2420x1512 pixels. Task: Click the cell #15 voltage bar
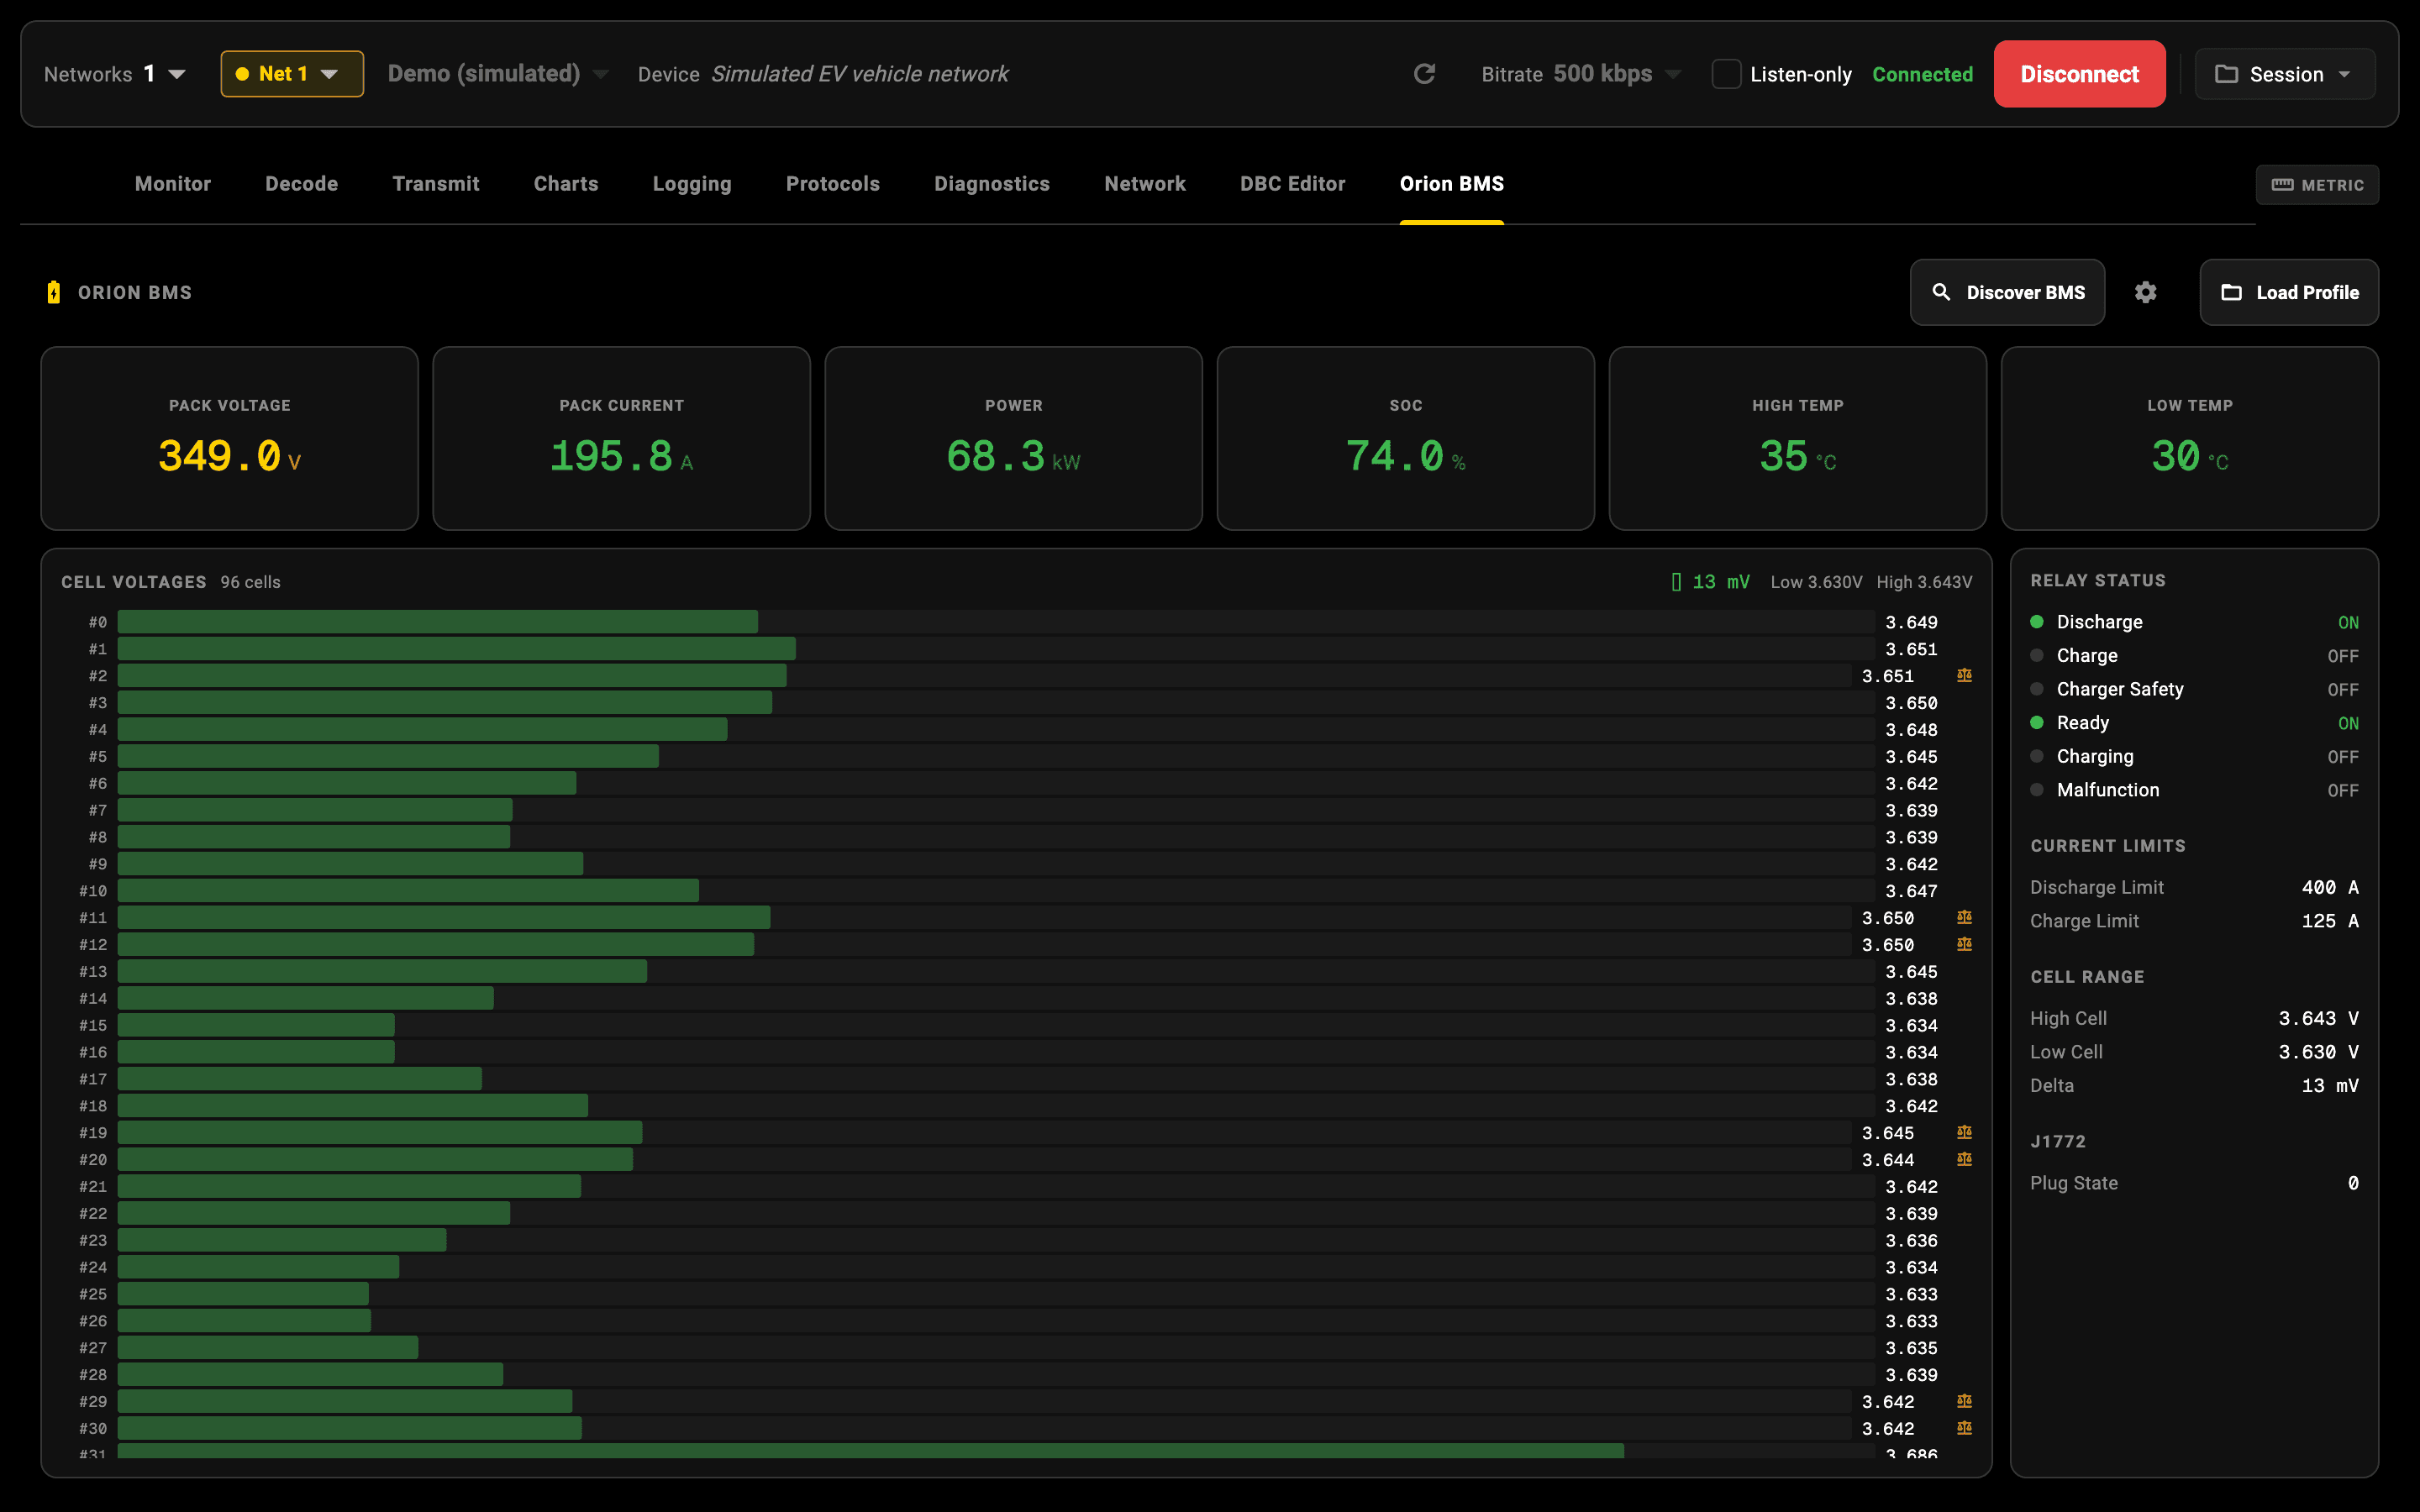[x=256, y=1025]
